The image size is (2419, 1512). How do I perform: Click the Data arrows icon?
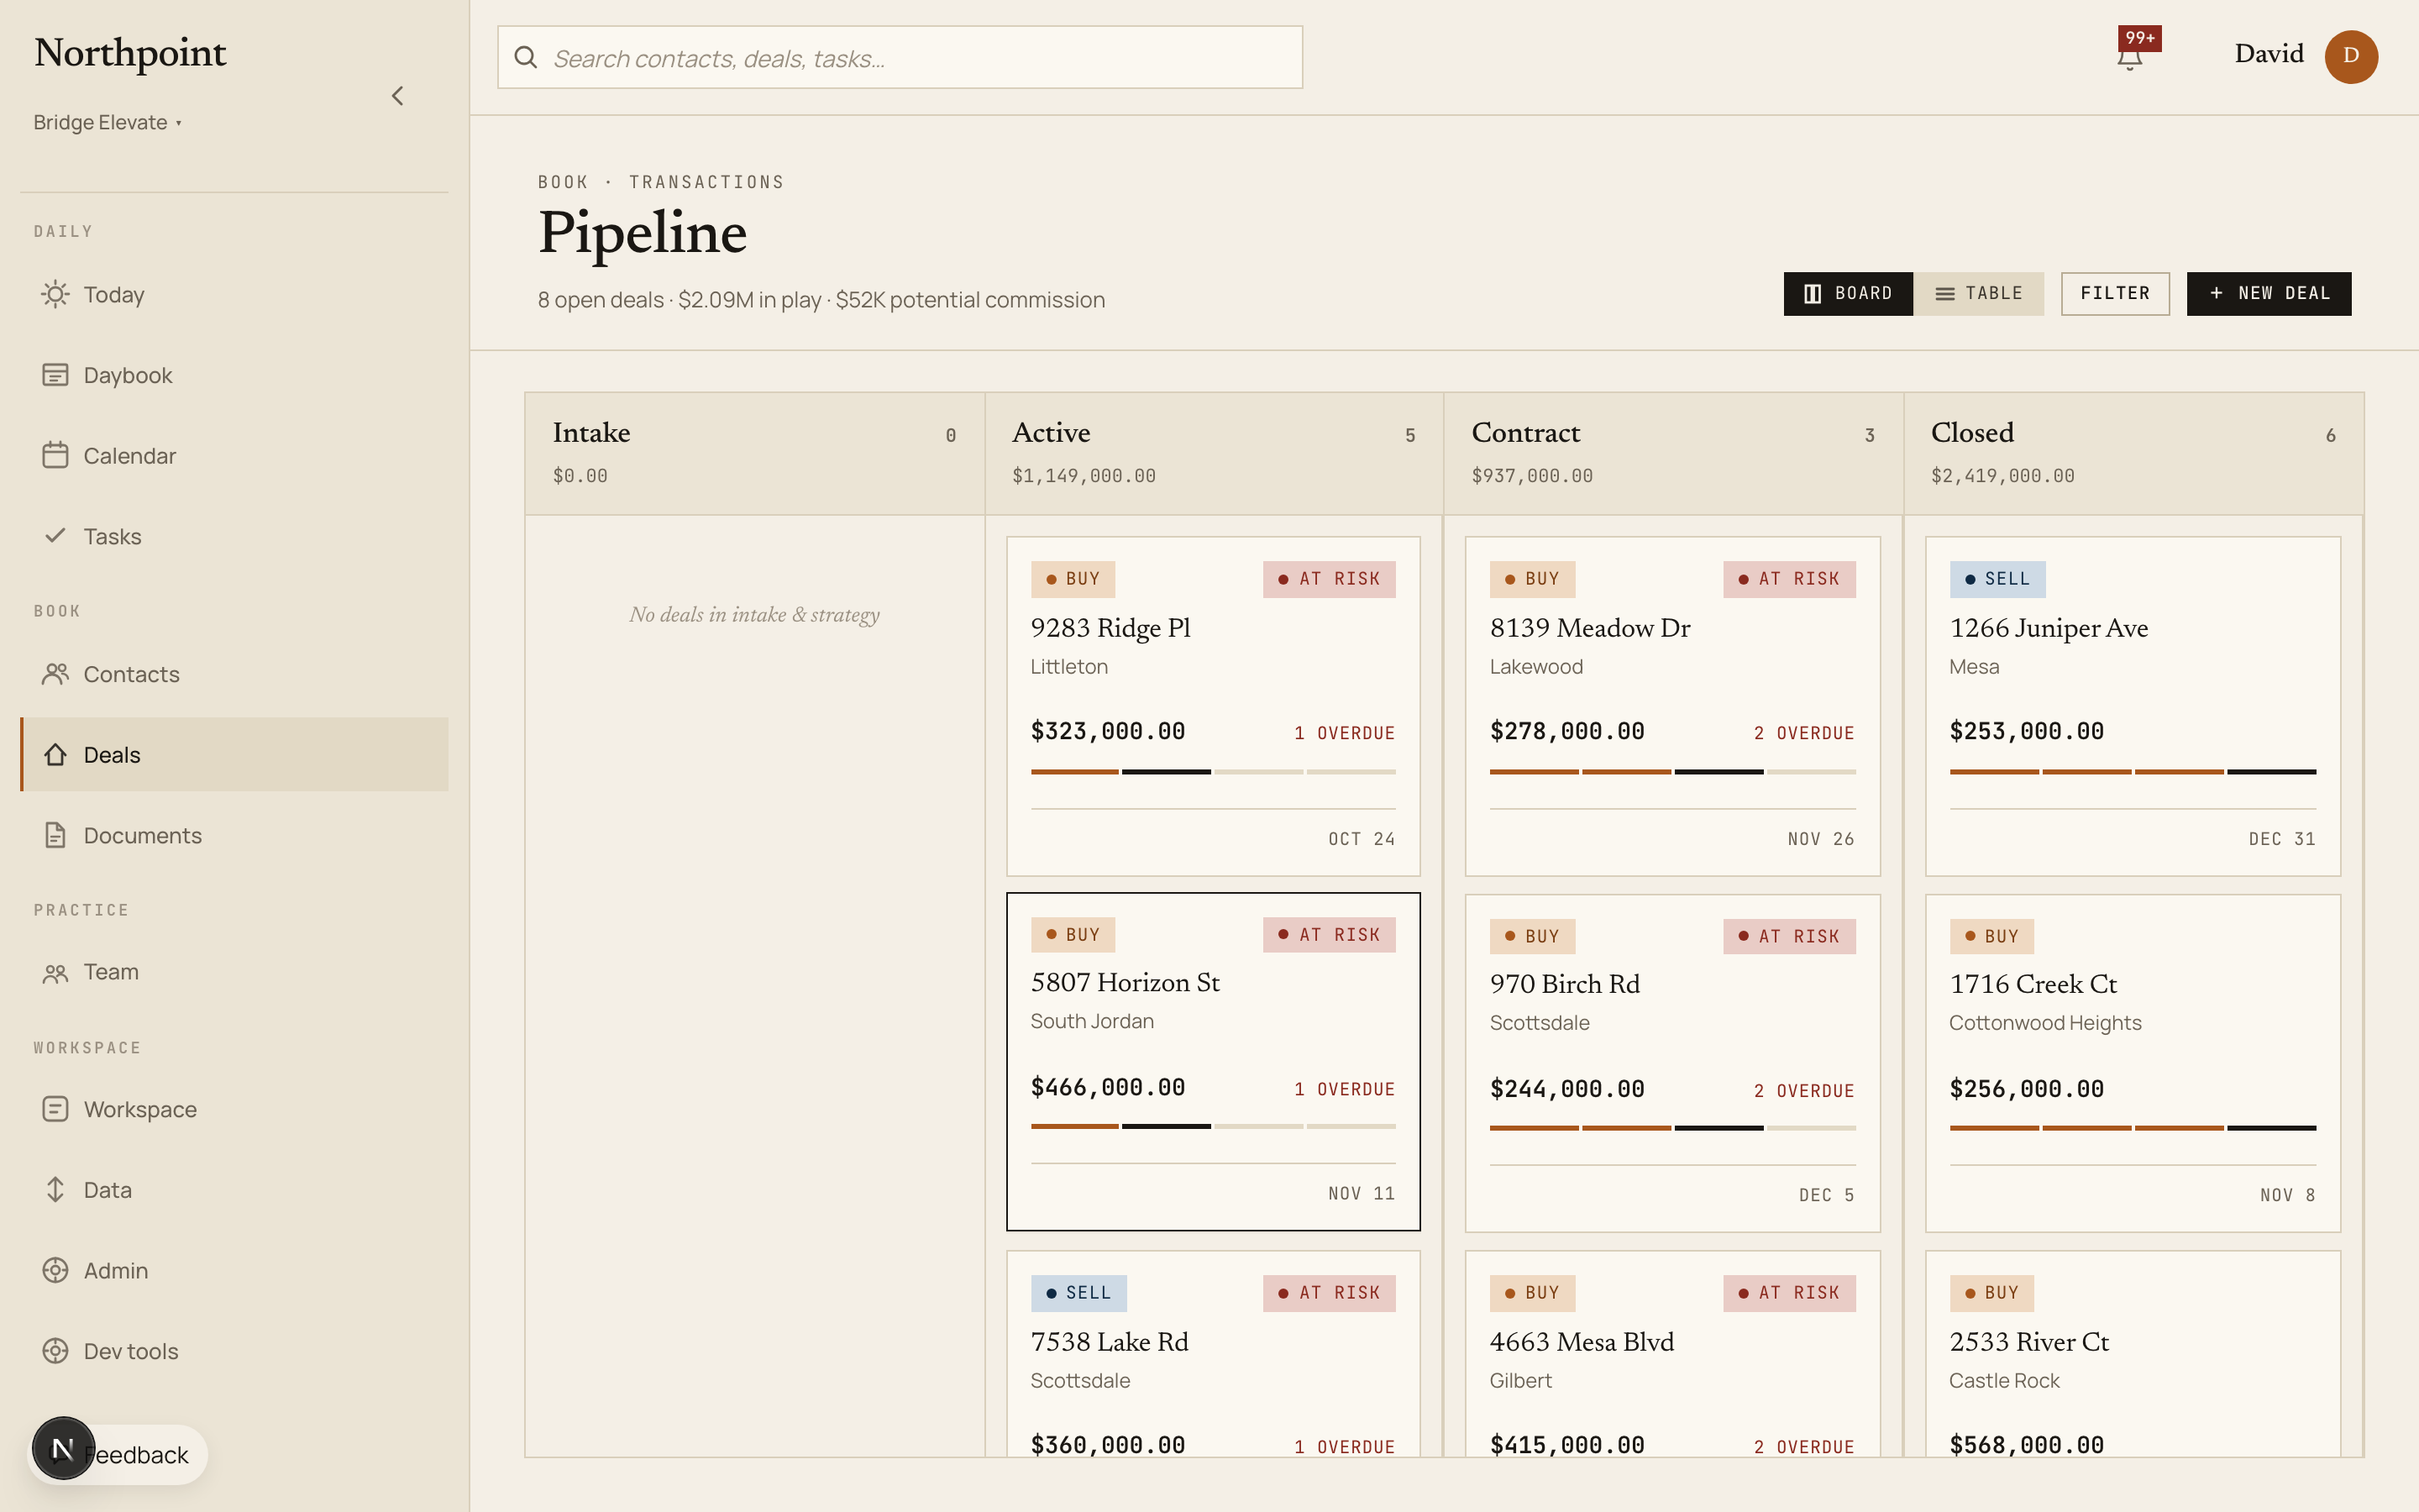55,1189
